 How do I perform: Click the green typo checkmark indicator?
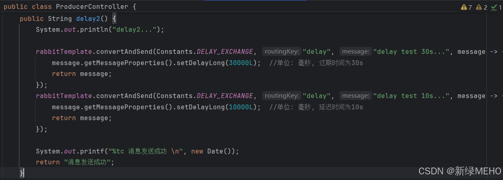[496, 7]
